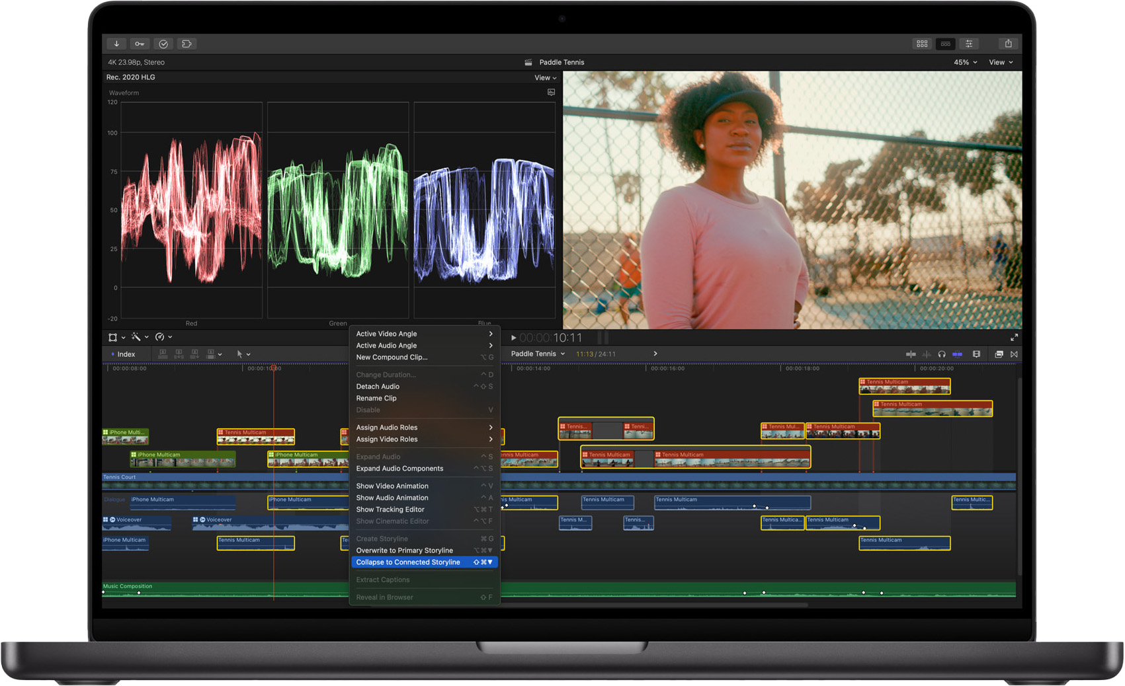
Task: Expand the Paddle Tennis timeline dropdown
Action: coord(538,354)
